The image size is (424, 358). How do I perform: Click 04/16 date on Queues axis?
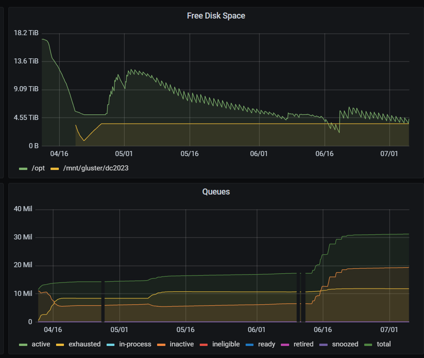click(x=53, y=330)
